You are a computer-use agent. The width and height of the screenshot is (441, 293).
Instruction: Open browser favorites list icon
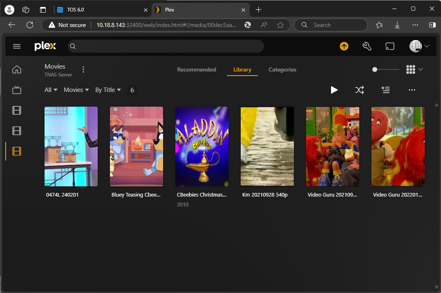[x=379, y=25]
